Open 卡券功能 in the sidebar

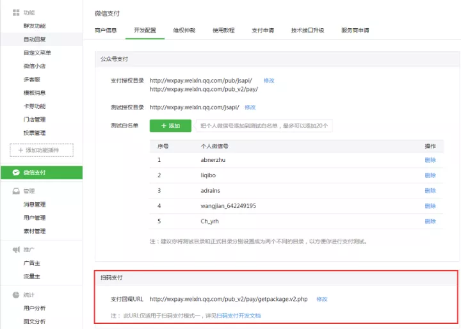35,106
